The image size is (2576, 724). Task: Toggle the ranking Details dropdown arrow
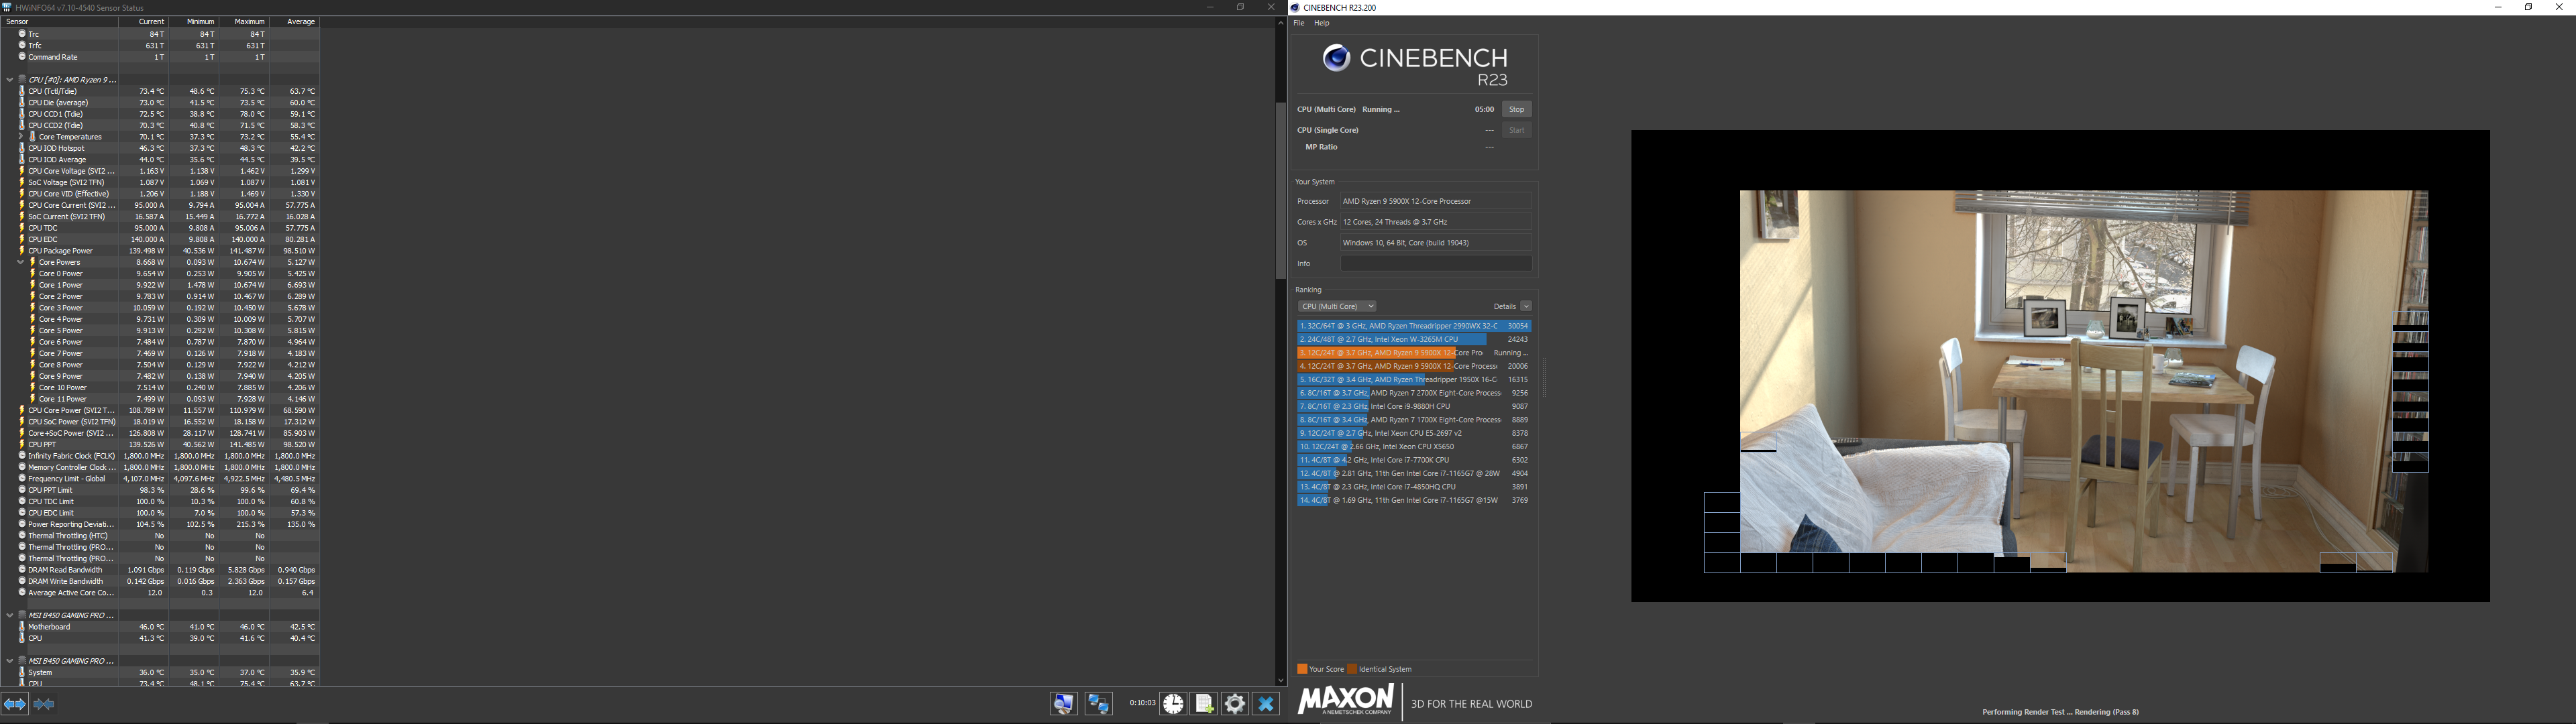click(x=1526, y=306)
